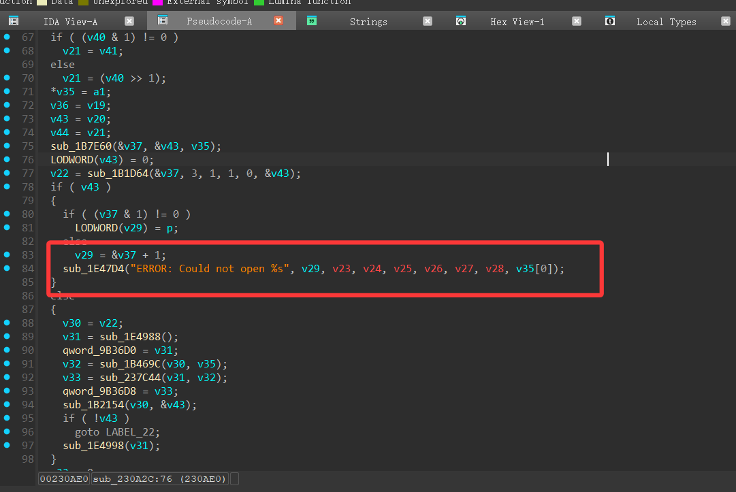Click the sub_1E4988 call on line 89
The image size is (736, 492).
click(130, 337)
